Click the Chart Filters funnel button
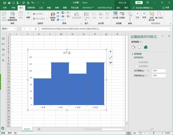Image resolution: width=173 pixels, height=135 pixels. pyautogui.click(x=110, y=63)
